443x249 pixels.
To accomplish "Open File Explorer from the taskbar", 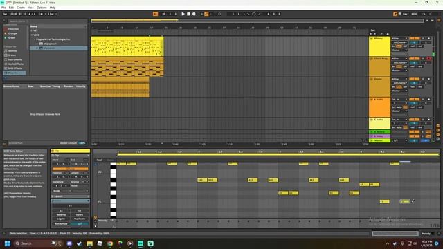I will pyautogui.click(x=89, y=243).
